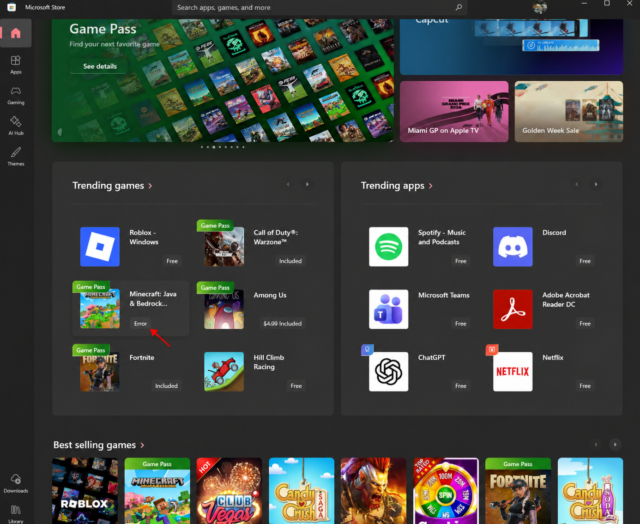The image size is (640, 524).
Task: Go to the Home page in sidebar
Action: (16, 33)
